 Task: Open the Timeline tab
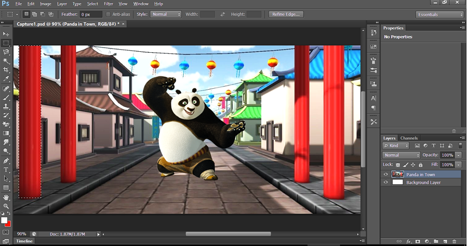coord(24,241)
